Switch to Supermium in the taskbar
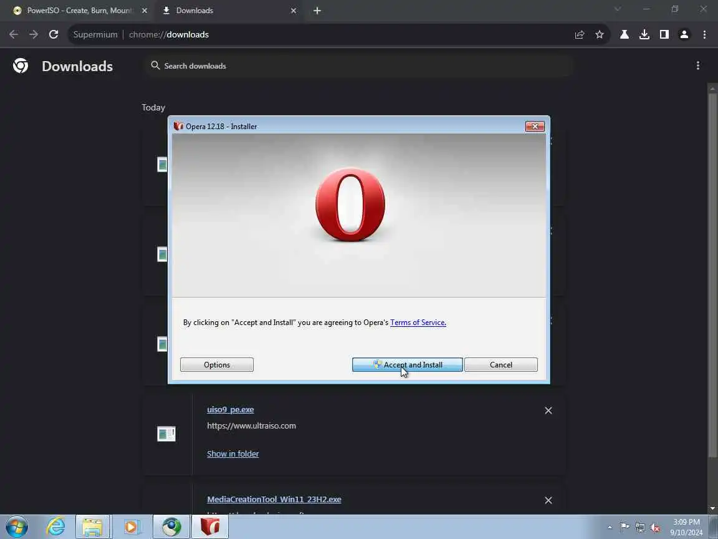718x539 pixels. tap(171, 527)
